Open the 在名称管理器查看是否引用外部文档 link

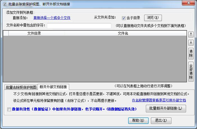click(x=159, y=100)
